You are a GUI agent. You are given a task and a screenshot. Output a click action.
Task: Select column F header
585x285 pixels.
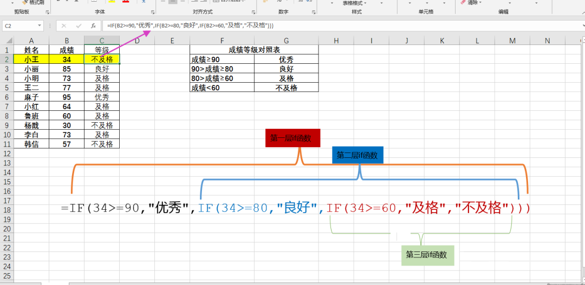coord(222,41)
